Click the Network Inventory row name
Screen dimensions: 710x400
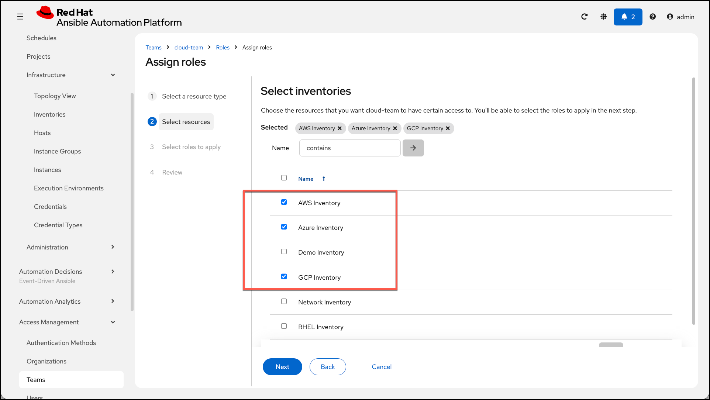pyautogui.click(x=325, y=302)
